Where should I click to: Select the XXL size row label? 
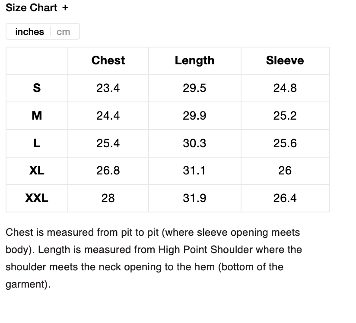(37, 198)
